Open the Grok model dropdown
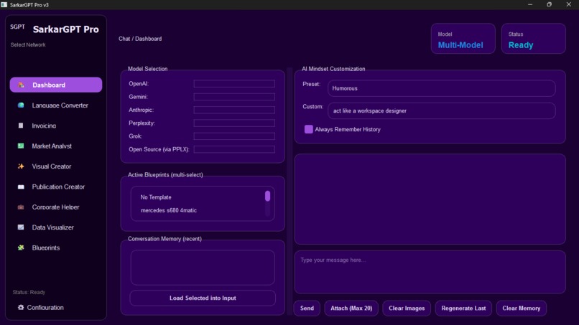 click(234, 136)
